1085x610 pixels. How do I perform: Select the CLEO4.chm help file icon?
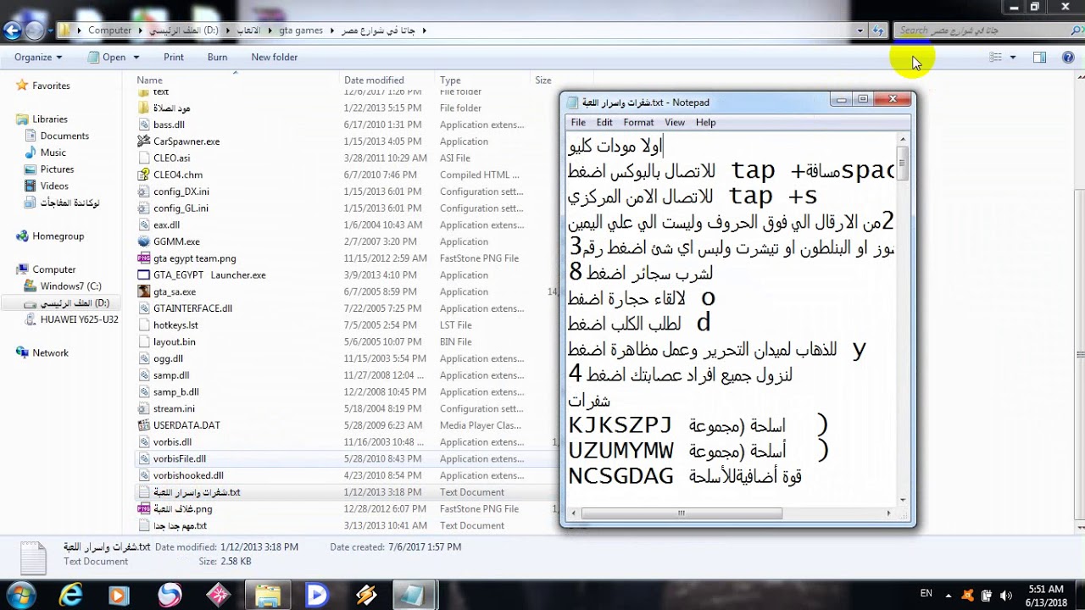pyautogui.click(x=143, y=175)
